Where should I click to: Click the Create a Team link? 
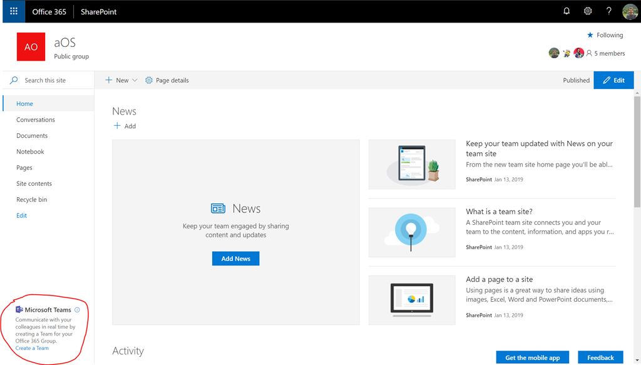[x=32, y=348]
